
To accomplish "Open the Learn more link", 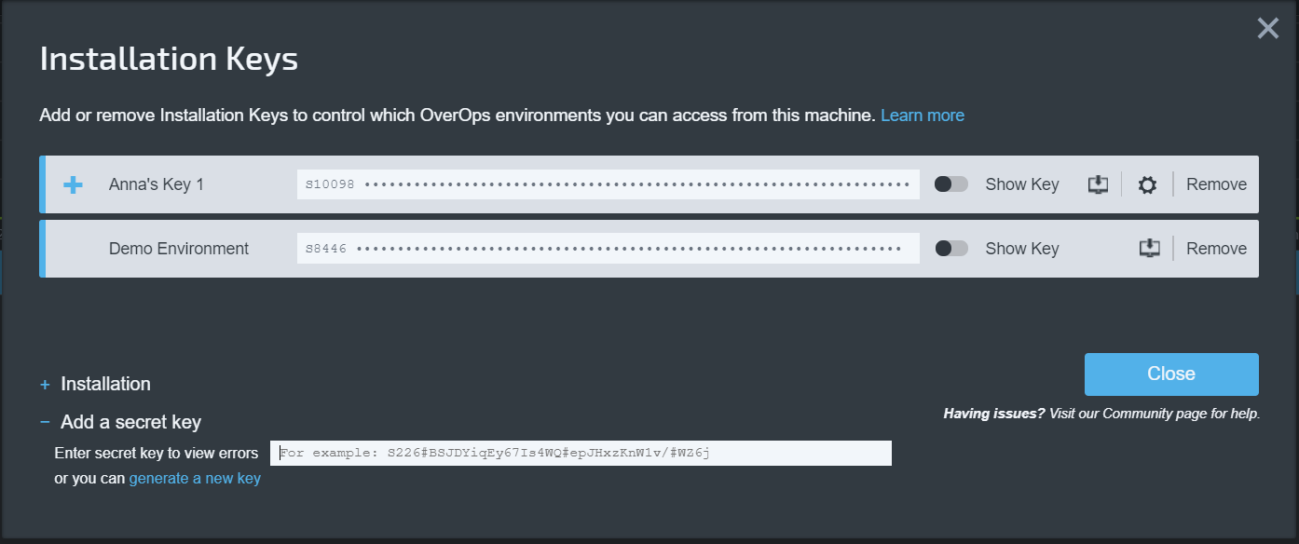I will 923,116.
